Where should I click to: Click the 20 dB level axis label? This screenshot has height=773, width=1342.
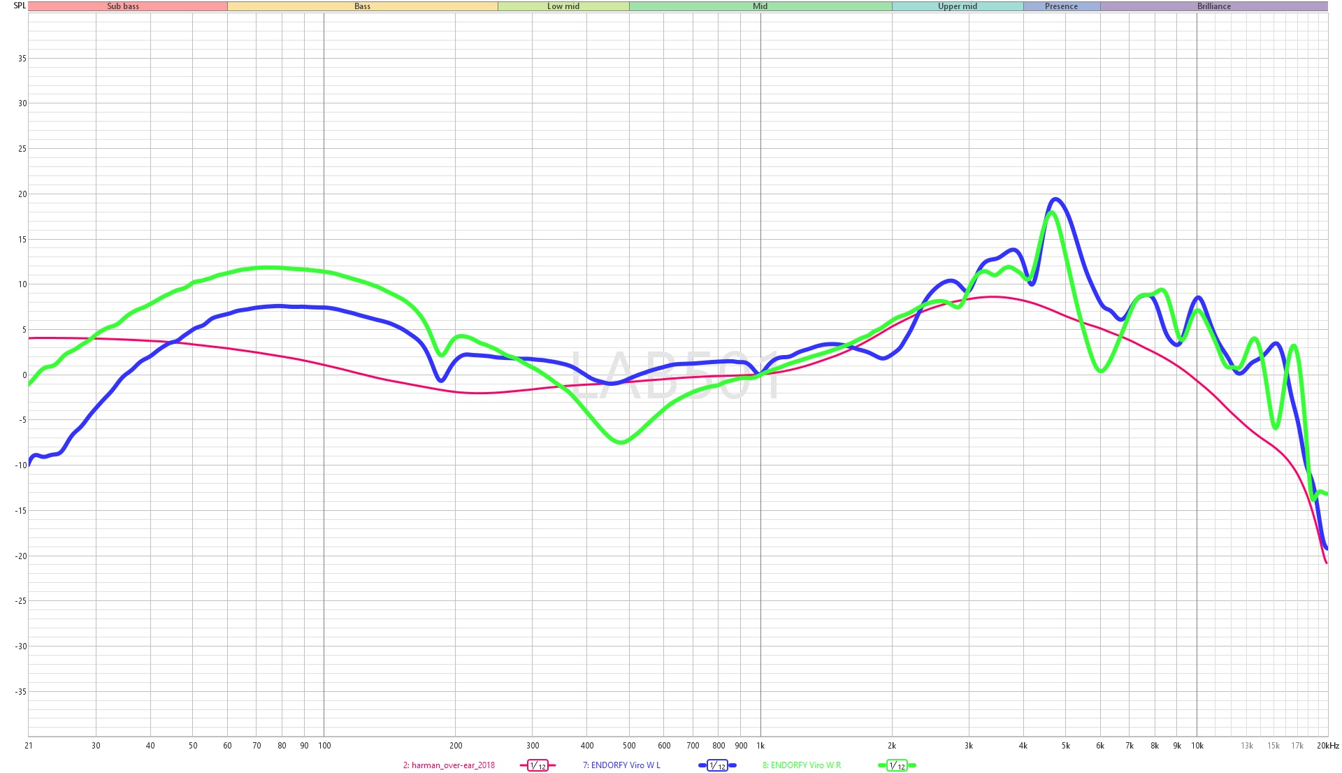(22, 194)
